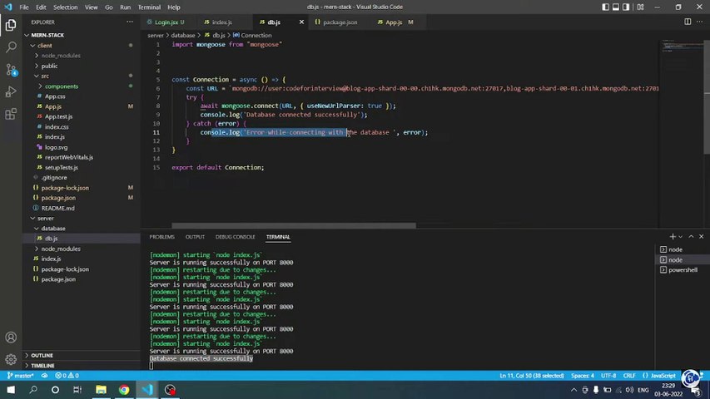Viewport: 710px width, 399px height.
Task: Create a new terminal with plus icon
Action: 673,237
